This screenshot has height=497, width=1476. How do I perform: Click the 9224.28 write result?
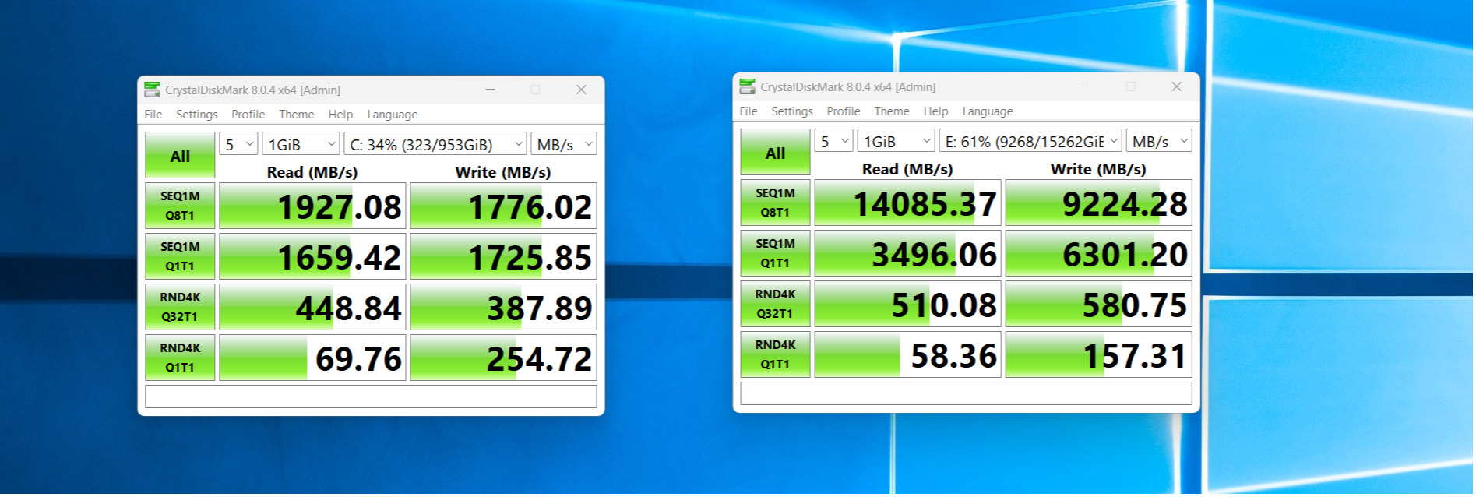pos(1098,203)
